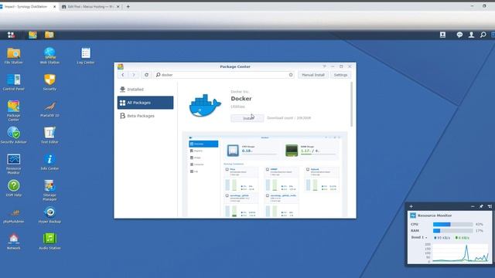This screenshot has height=278, width=495.
Task: Click the Docker screenshot preview
Action: pos(265,175)
